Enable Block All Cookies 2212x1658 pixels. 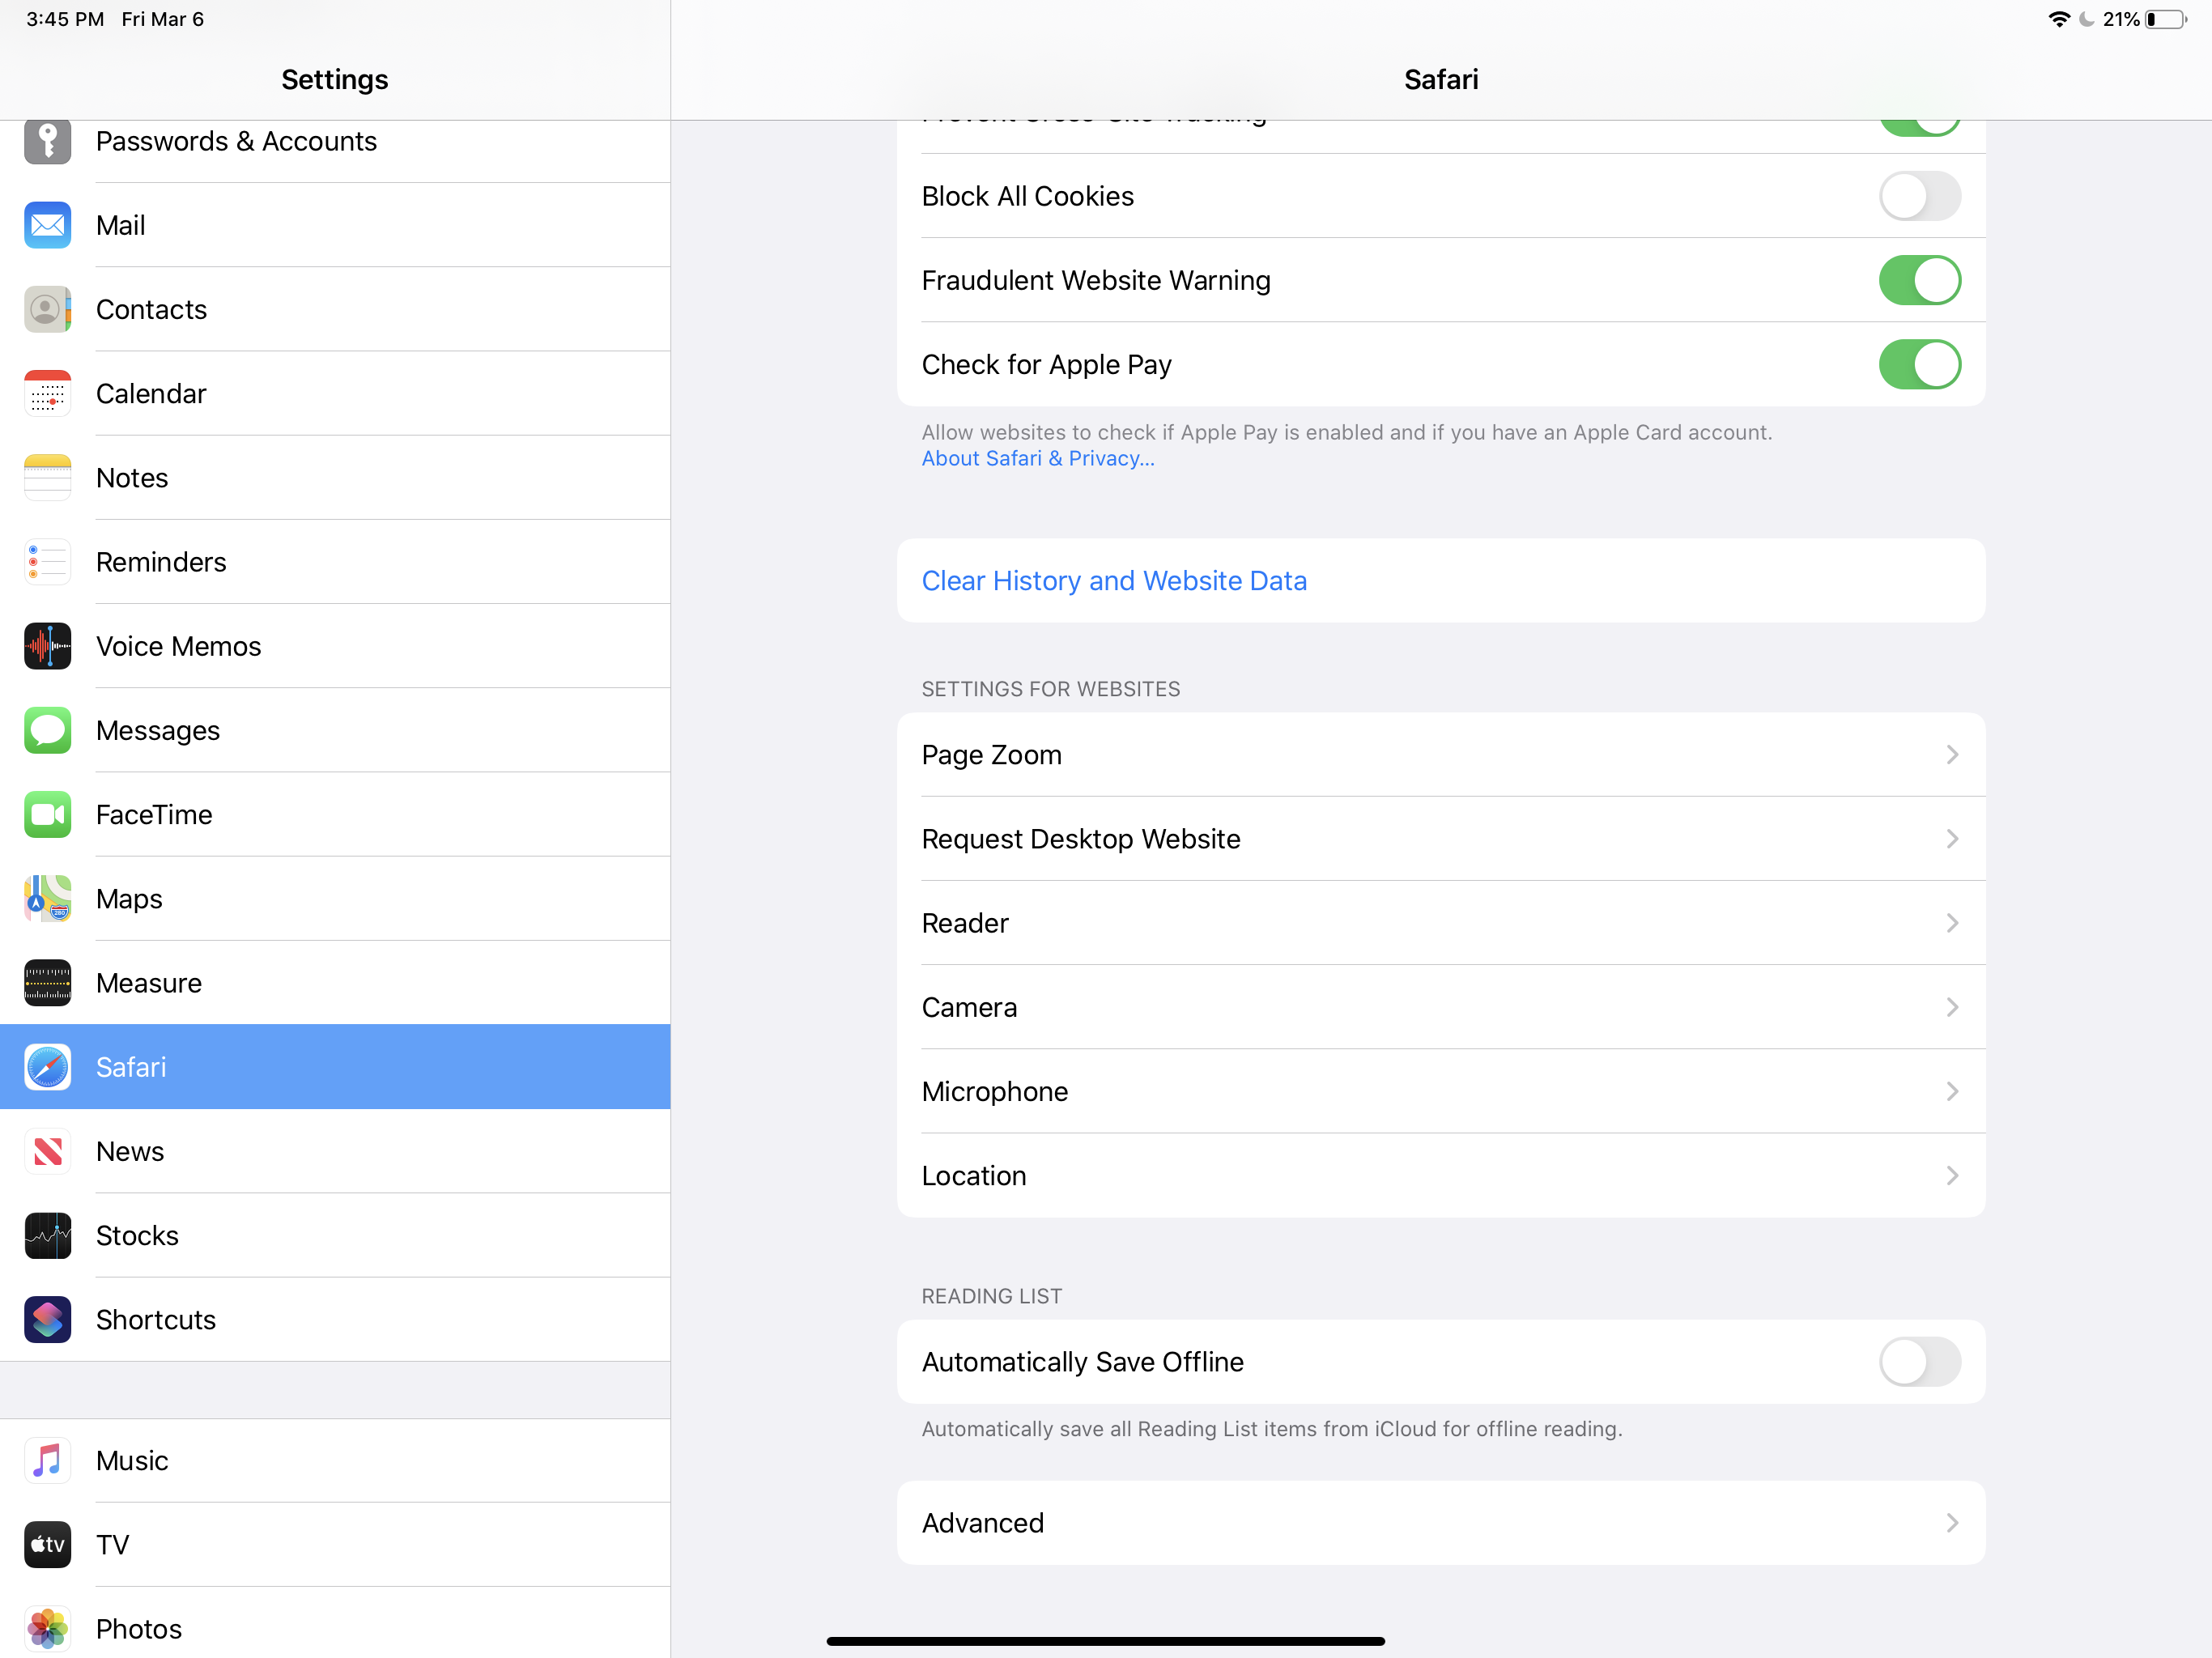pos(1918,196)
